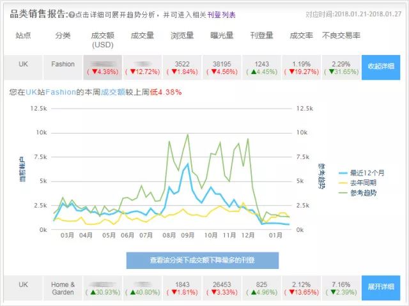Toggle the 去年同期 legend series
The image size is (409, 306).
click(357, 183)
